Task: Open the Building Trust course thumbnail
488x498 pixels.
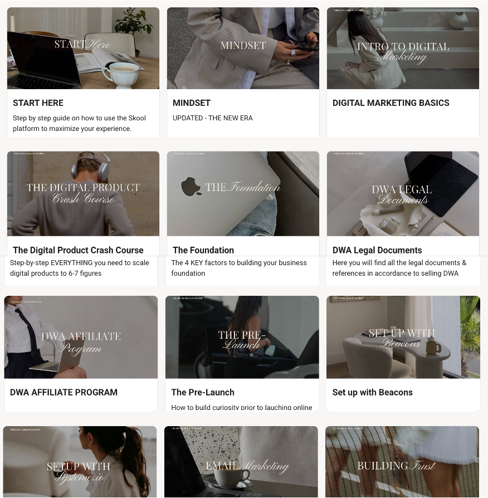Action: pos(402,462)
